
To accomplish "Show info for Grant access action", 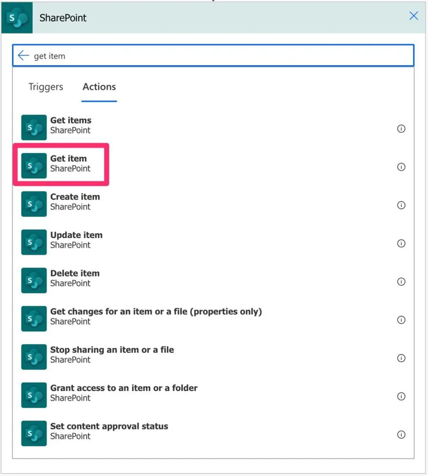I will click(401, 397).
